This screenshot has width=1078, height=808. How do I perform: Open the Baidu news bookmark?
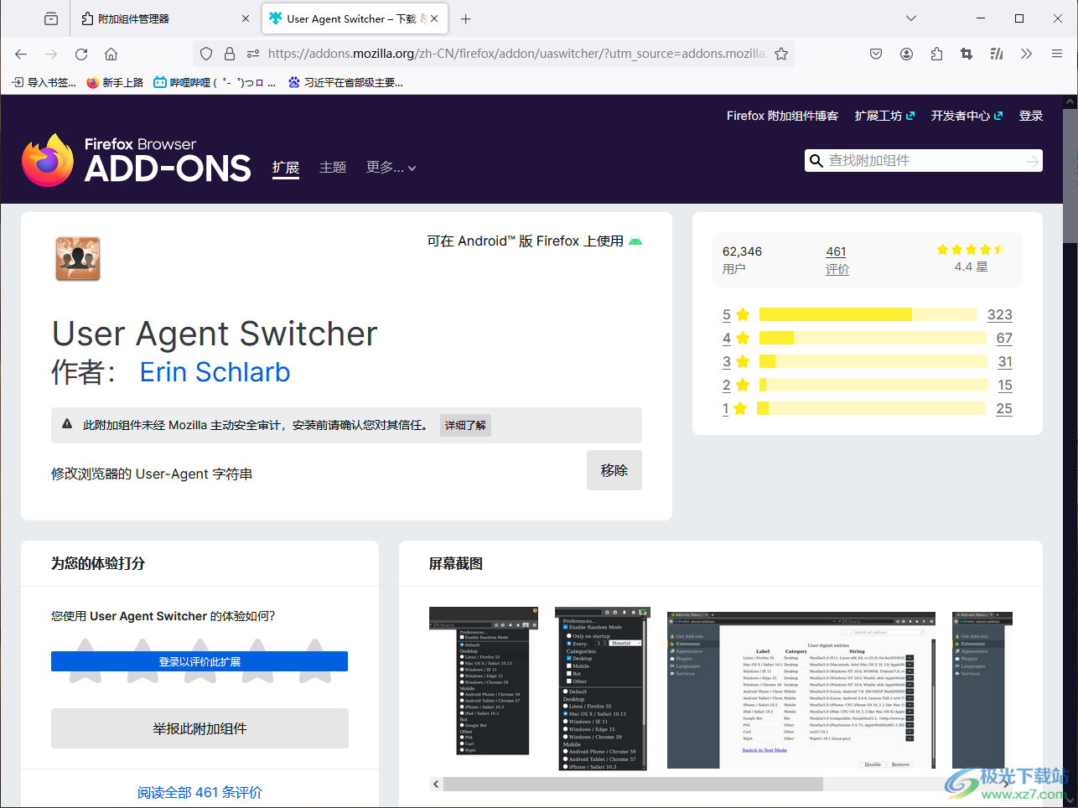(345, 82)
